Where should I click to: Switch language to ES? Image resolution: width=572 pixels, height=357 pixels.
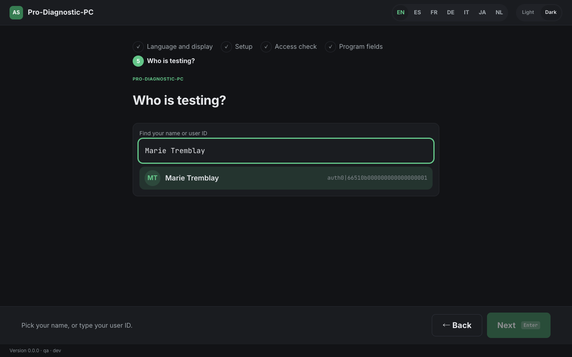[x=417, y=13]
